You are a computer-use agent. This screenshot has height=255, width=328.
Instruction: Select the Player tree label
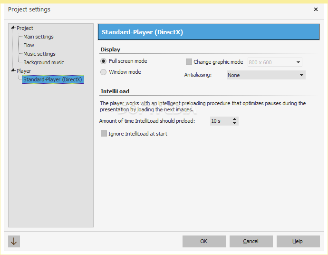24,71
